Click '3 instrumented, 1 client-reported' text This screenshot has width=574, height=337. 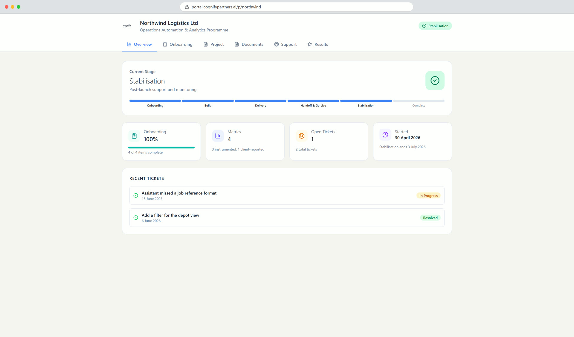(x=238, y=149)
